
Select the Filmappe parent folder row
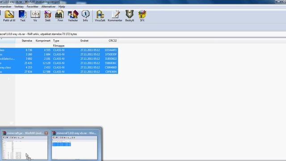59,46
